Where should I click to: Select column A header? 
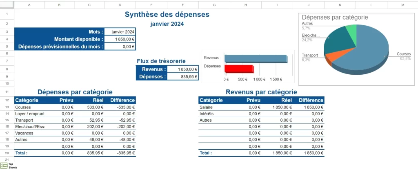(29, 5)
